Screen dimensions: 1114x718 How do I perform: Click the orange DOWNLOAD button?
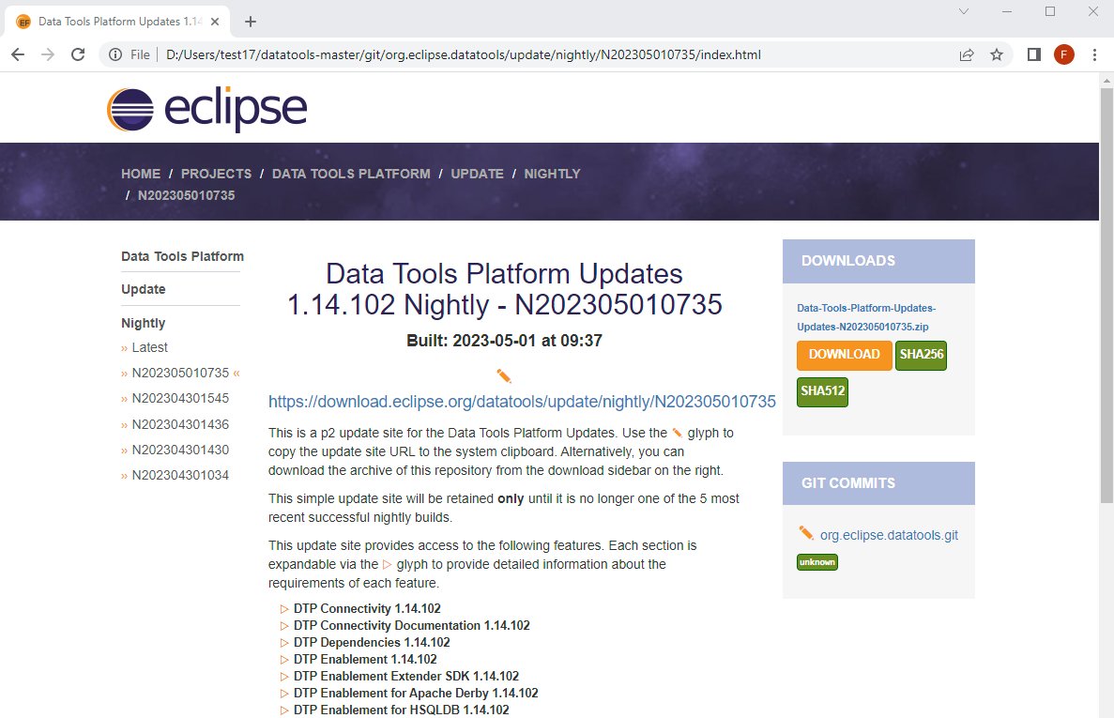click(844, 355)
